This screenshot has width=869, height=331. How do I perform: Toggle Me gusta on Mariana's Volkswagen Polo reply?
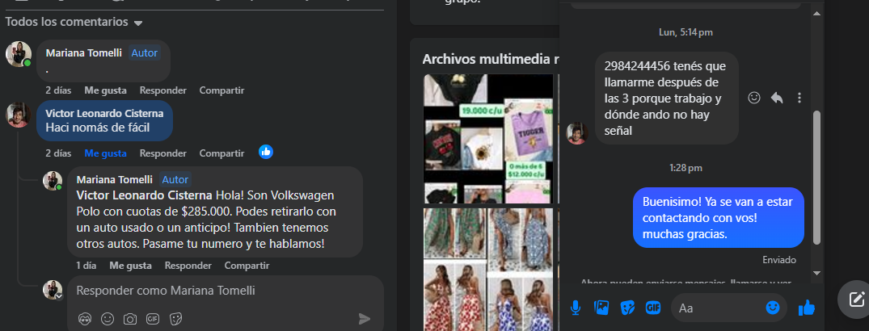tap(130, 265)
